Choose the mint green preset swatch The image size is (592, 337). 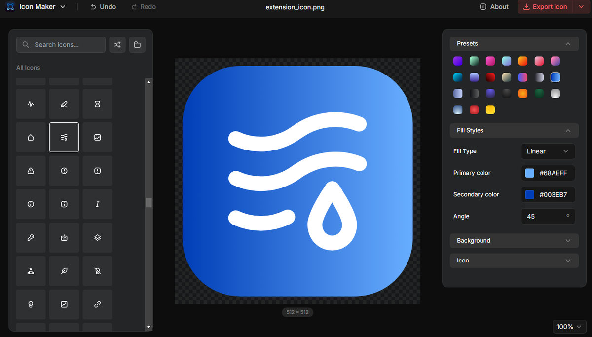474,61
